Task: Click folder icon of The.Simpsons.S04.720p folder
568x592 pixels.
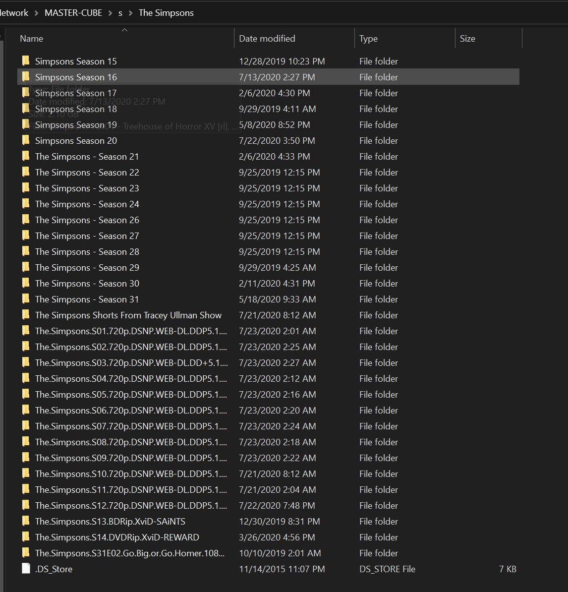Action: (x=26, y=378)
